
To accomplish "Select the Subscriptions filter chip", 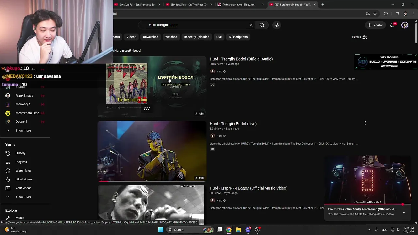I will point(238,37).
